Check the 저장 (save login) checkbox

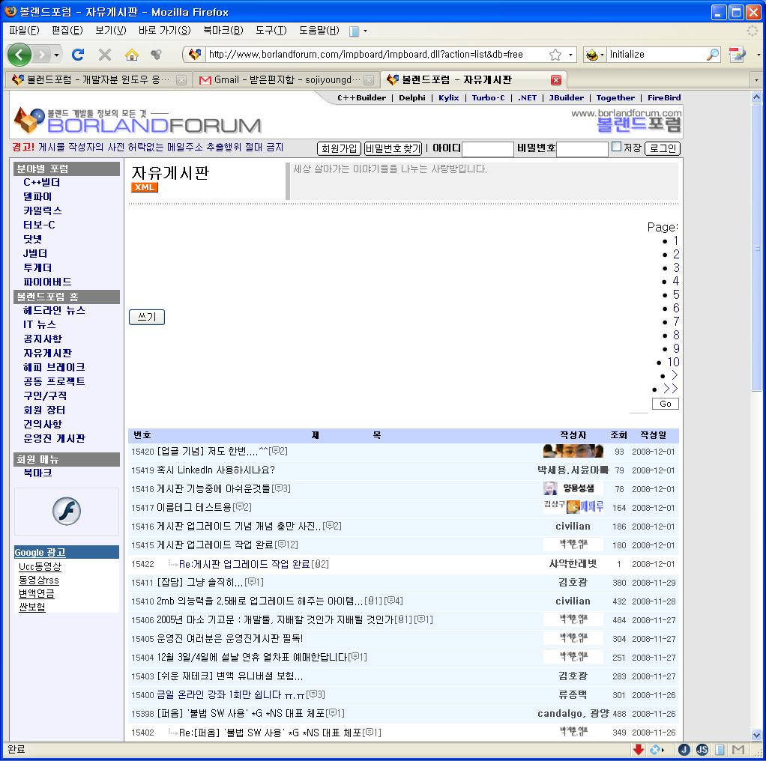[x=616, y=148]
